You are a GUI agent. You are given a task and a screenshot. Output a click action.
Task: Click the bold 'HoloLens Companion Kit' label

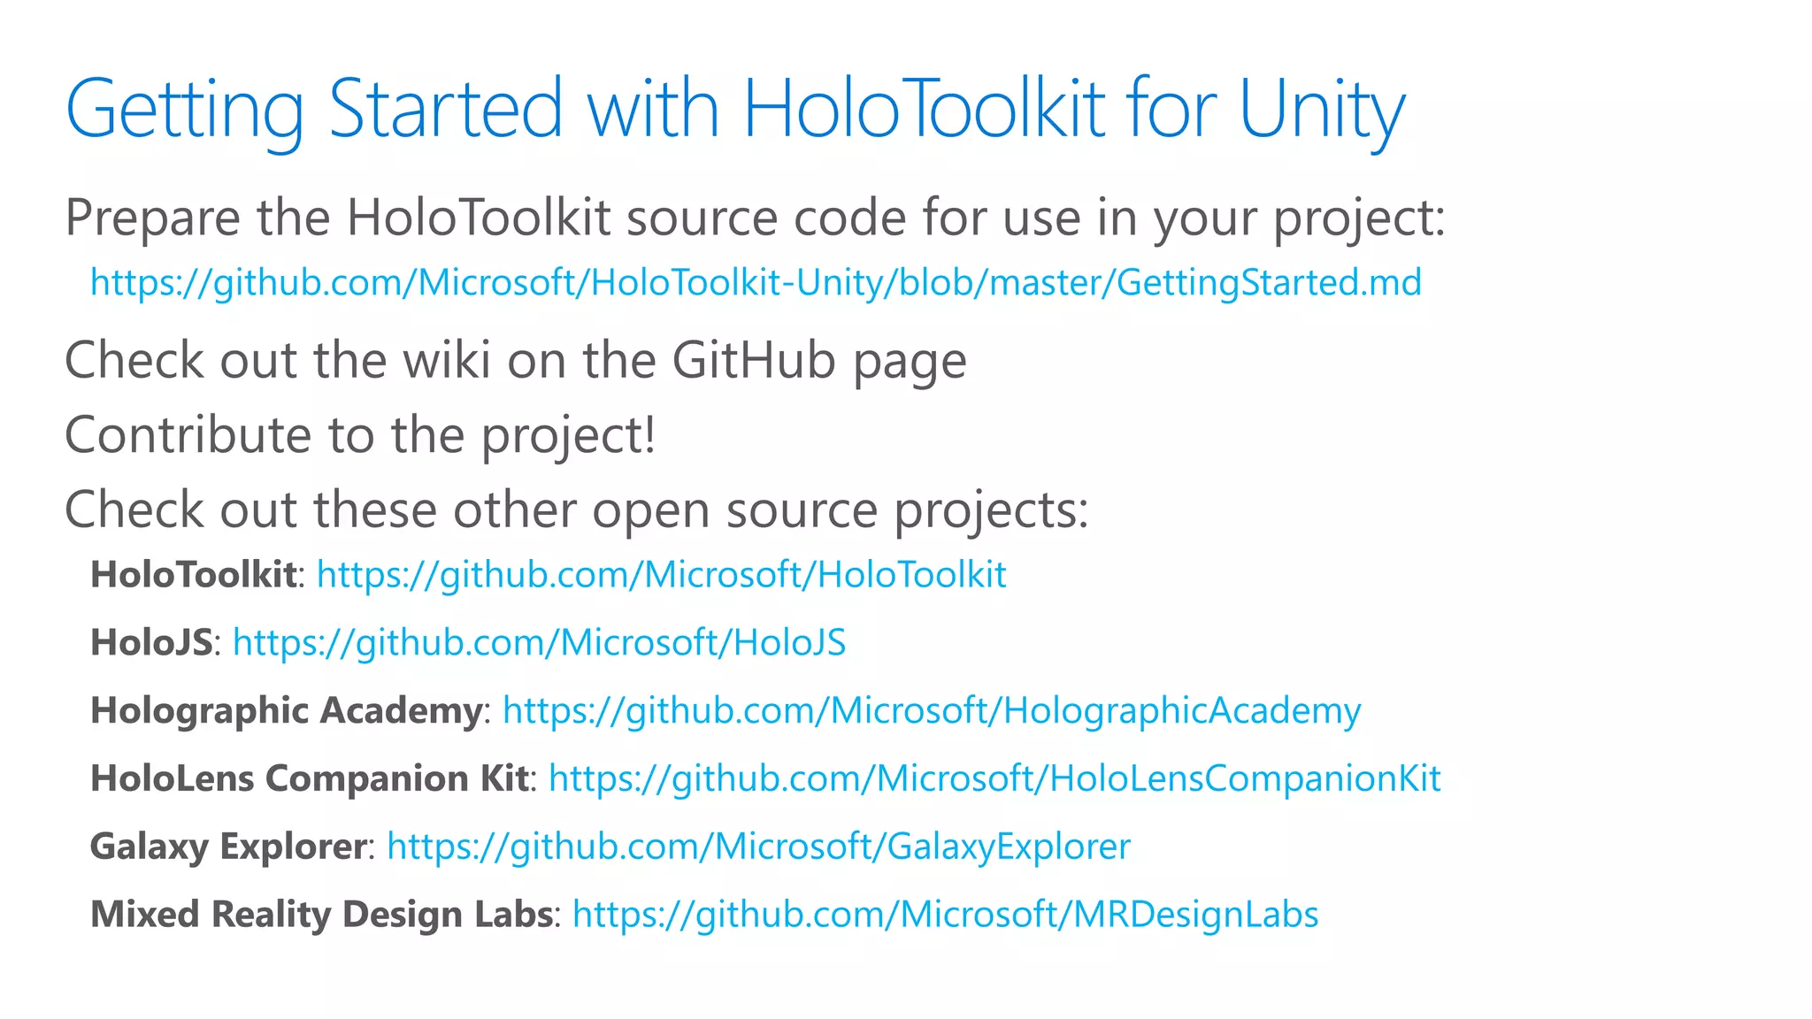pyautogui.click(x=309, y=779)
